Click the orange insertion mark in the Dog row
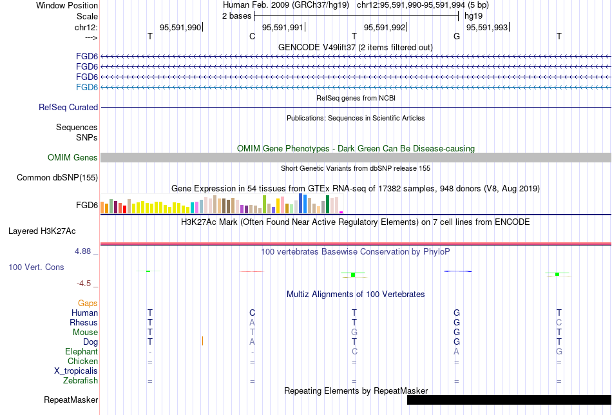 click(x=202, y=341)
